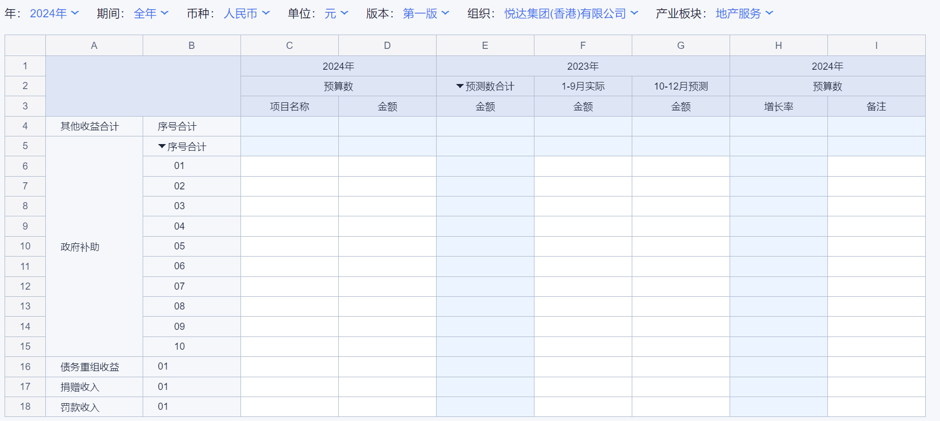The height and width of the screenshot is (421, 940).
Task: Click the select-all corner of the grid
Action: click(25, 46)
